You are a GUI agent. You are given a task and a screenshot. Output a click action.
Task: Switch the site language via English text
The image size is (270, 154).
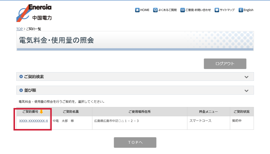click(x=248, y=10)
